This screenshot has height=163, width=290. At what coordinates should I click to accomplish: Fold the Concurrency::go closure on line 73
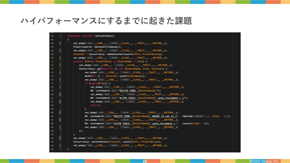pyautogui.click(x=61, y=69)
